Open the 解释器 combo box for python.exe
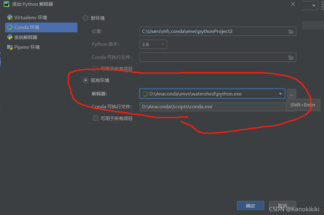 coord(212,94)
